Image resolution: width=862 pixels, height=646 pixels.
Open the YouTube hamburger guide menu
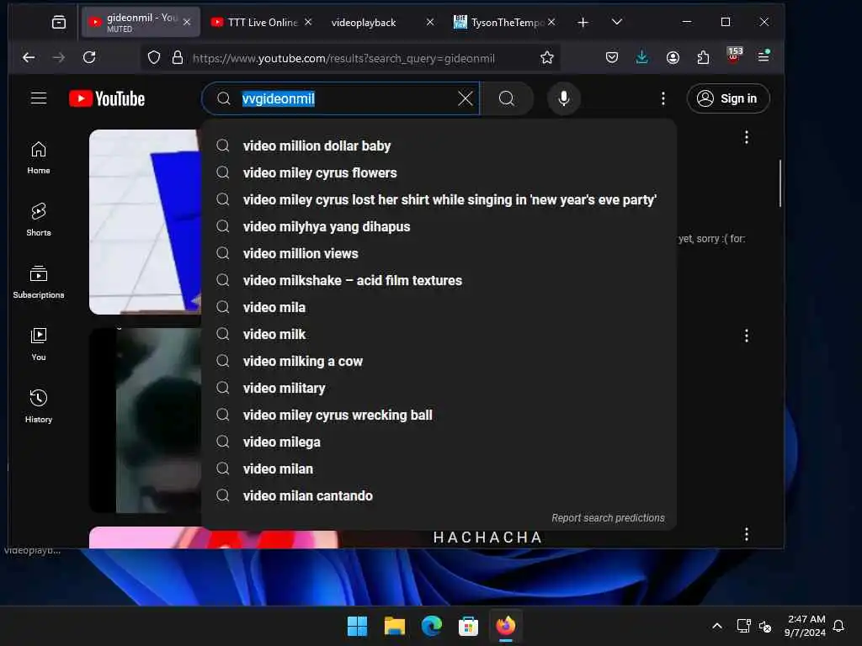(x=39, y=98)
